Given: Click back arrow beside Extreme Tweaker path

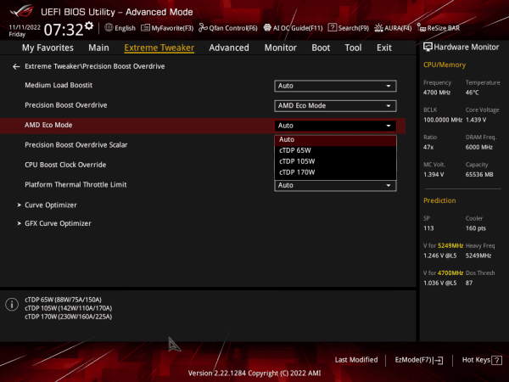Looking at the screenshot, I should (16, 66).
